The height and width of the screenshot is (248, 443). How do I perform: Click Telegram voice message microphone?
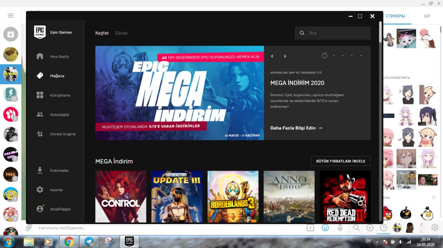[340, 228]
